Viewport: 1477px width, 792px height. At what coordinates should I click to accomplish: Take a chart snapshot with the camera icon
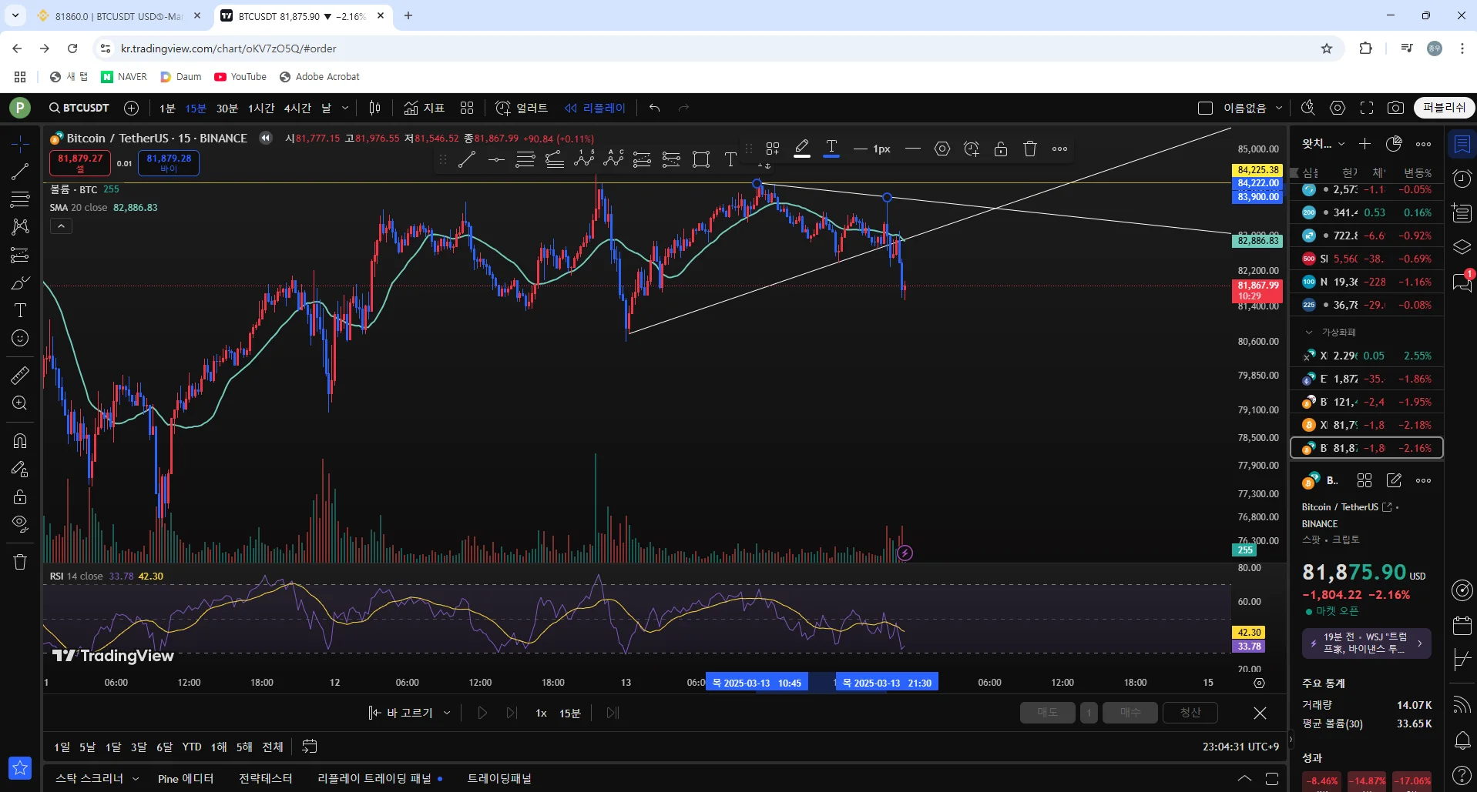click(x=1395, y=108)
